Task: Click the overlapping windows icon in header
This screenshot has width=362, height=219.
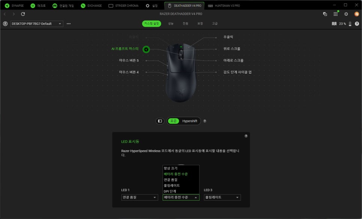Action: pyautogui.click(x=325, y=14)
